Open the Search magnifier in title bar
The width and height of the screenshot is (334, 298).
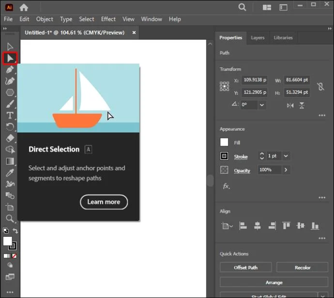click(242, 7)
